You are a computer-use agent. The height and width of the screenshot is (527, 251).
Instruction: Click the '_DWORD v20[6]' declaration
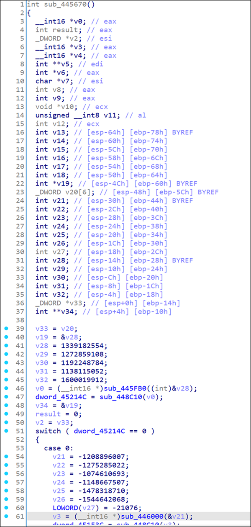pyautogui.click(x=63, y=192)
